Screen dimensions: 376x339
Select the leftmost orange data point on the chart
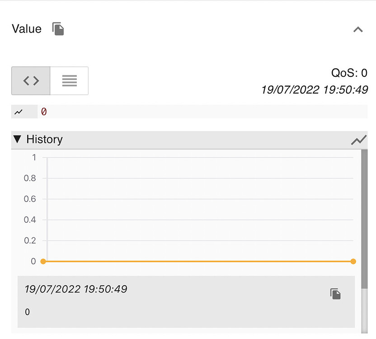click(43, 261)
